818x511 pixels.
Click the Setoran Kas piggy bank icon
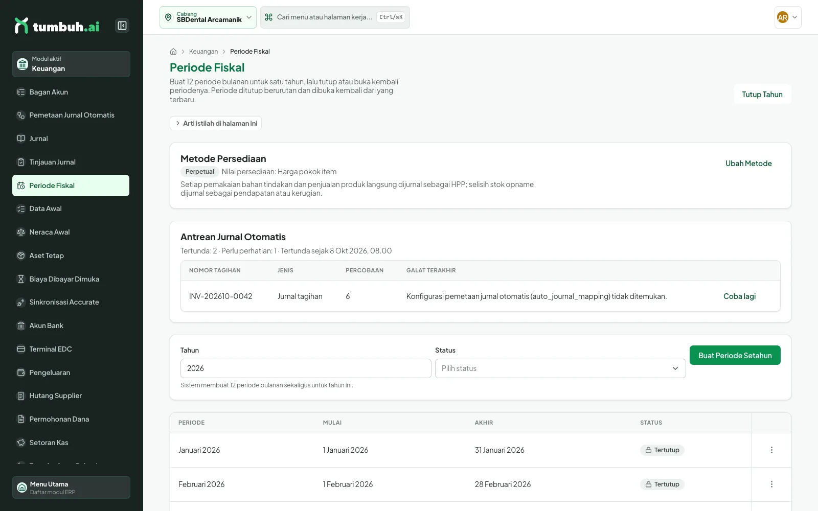(x=21, y=443)
